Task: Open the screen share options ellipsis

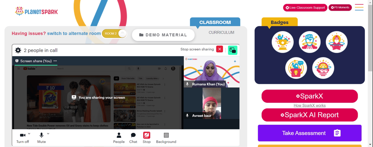Action: 55,61
